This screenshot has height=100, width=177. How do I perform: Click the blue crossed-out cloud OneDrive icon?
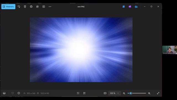(136, 7)
